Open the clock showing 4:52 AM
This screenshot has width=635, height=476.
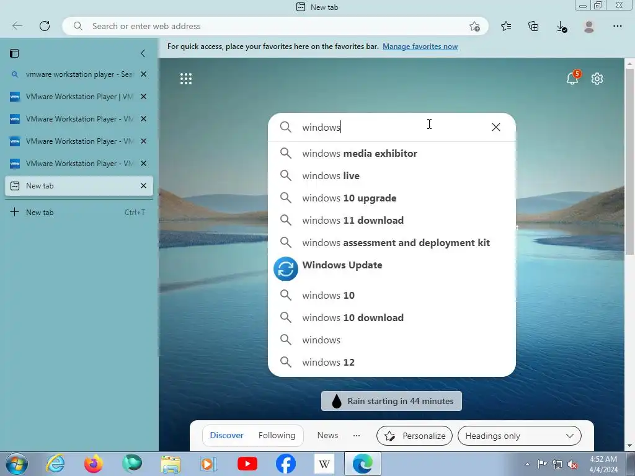pos(603,464)
